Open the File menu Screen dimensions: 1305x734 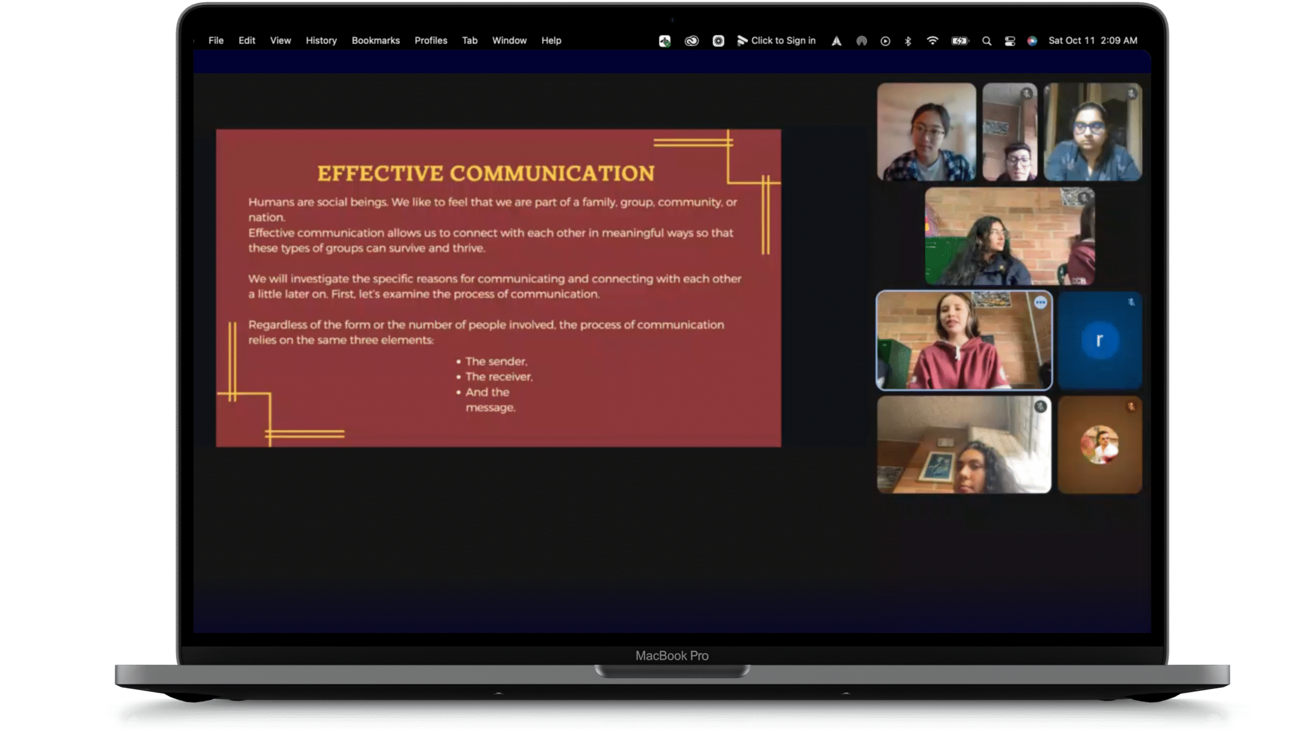pos(216,41)
